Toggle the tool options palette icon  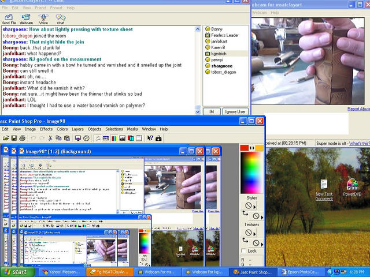pos(106,138)
